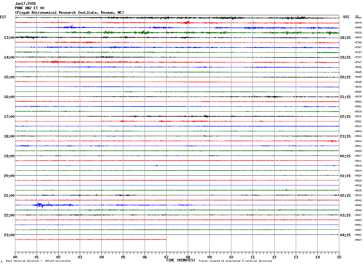Click the DC offset value -5832
This screenshot has height=265, width=363.
[358, 33]
